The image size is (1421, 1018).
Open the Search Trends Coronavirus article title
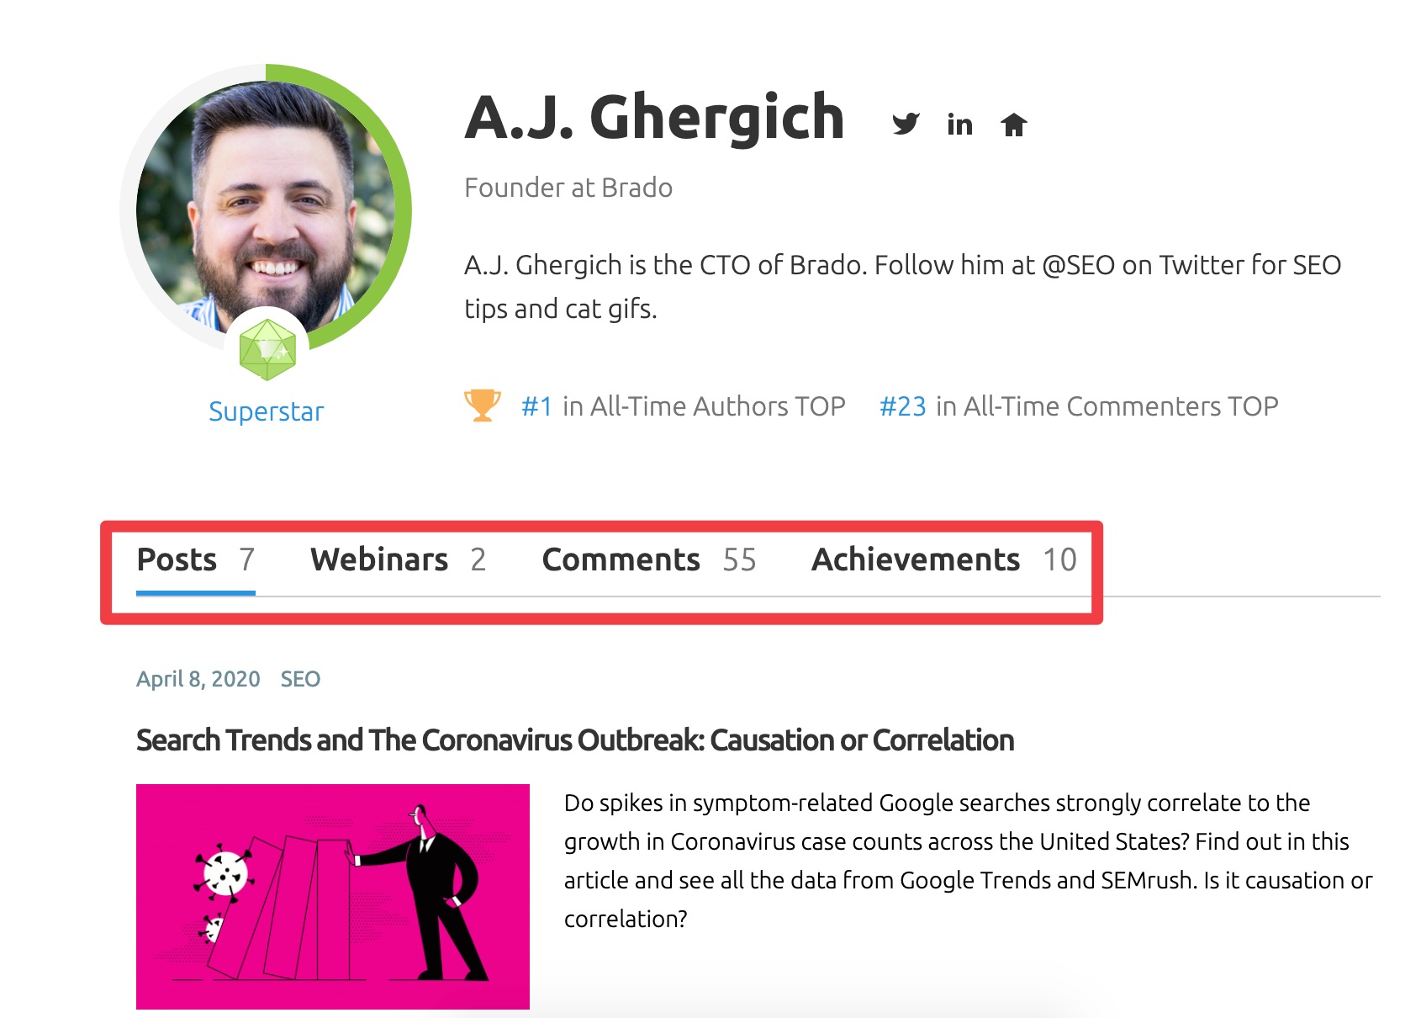coord(575,740)
